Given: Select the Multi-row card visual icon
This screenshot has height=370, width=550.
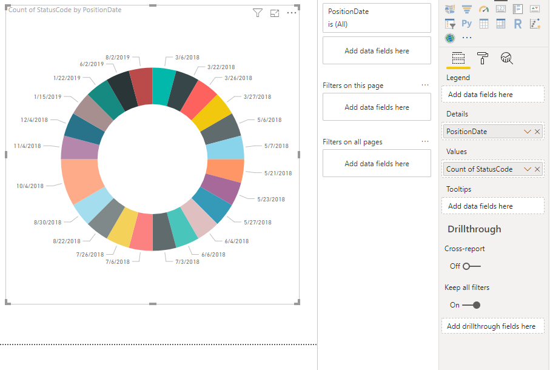Looking at the screenshot, I should point(518,8).
